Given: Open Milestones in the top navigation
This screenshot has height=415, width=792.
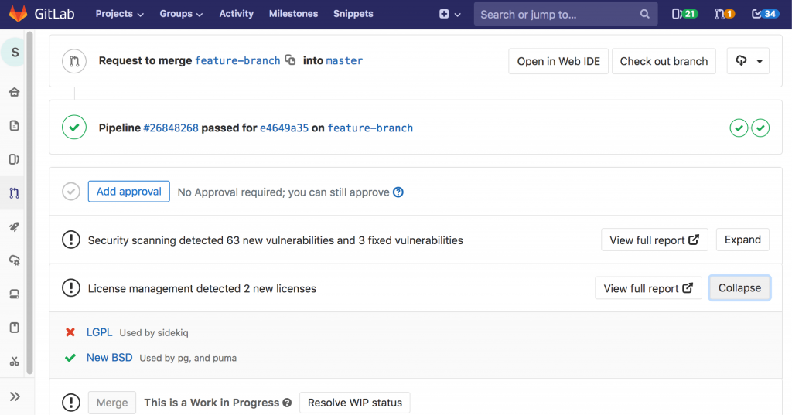Looking at the screenshot, I should click(293, 14).
